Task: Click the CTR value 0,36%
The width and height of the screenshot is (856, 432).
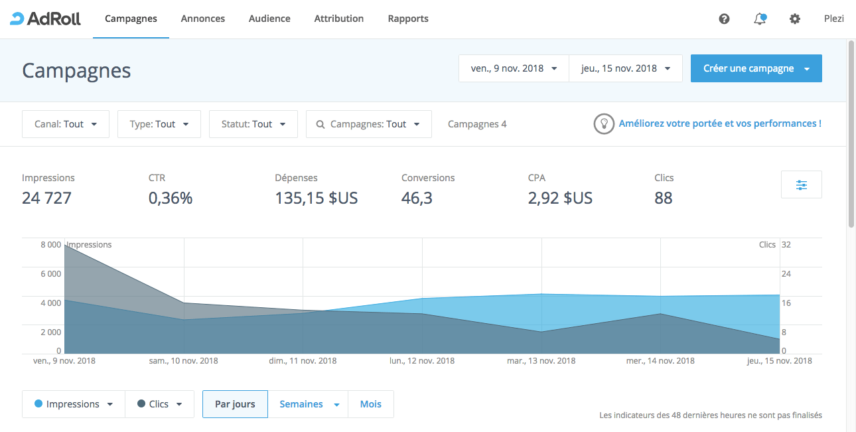Action: (x=171, y=198)
